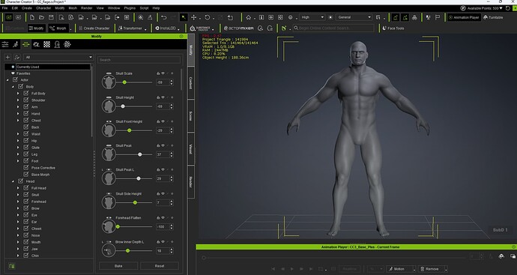The height and width of the screenshot is (275, 517).
Task: Click the Home camera view icon
Action: pyautogui.click(x=249, y=17)
